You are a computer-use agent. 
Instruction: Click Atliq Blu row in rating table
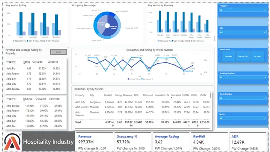click(x=36, y=69)
